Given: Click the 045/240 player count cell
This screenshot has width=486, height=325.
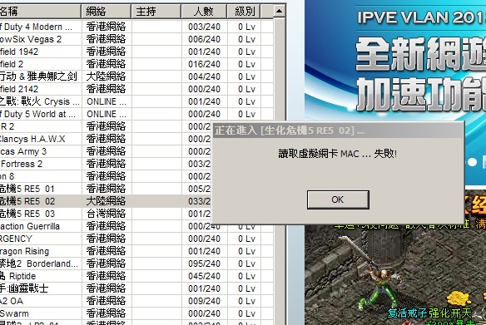Looking at the screenshot, I should coord(204,276).
